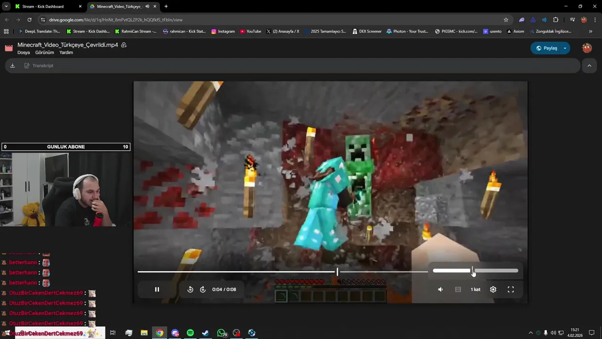602x339 pixels.
Task: Skip the video forward ten seconds
Action: [x=203, y=290]
